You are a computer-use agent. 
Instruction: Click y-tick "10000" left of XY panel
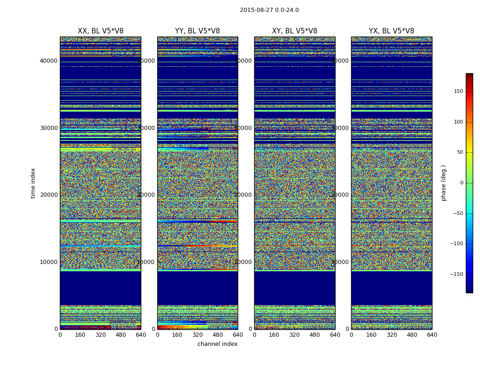pos(243,262)
